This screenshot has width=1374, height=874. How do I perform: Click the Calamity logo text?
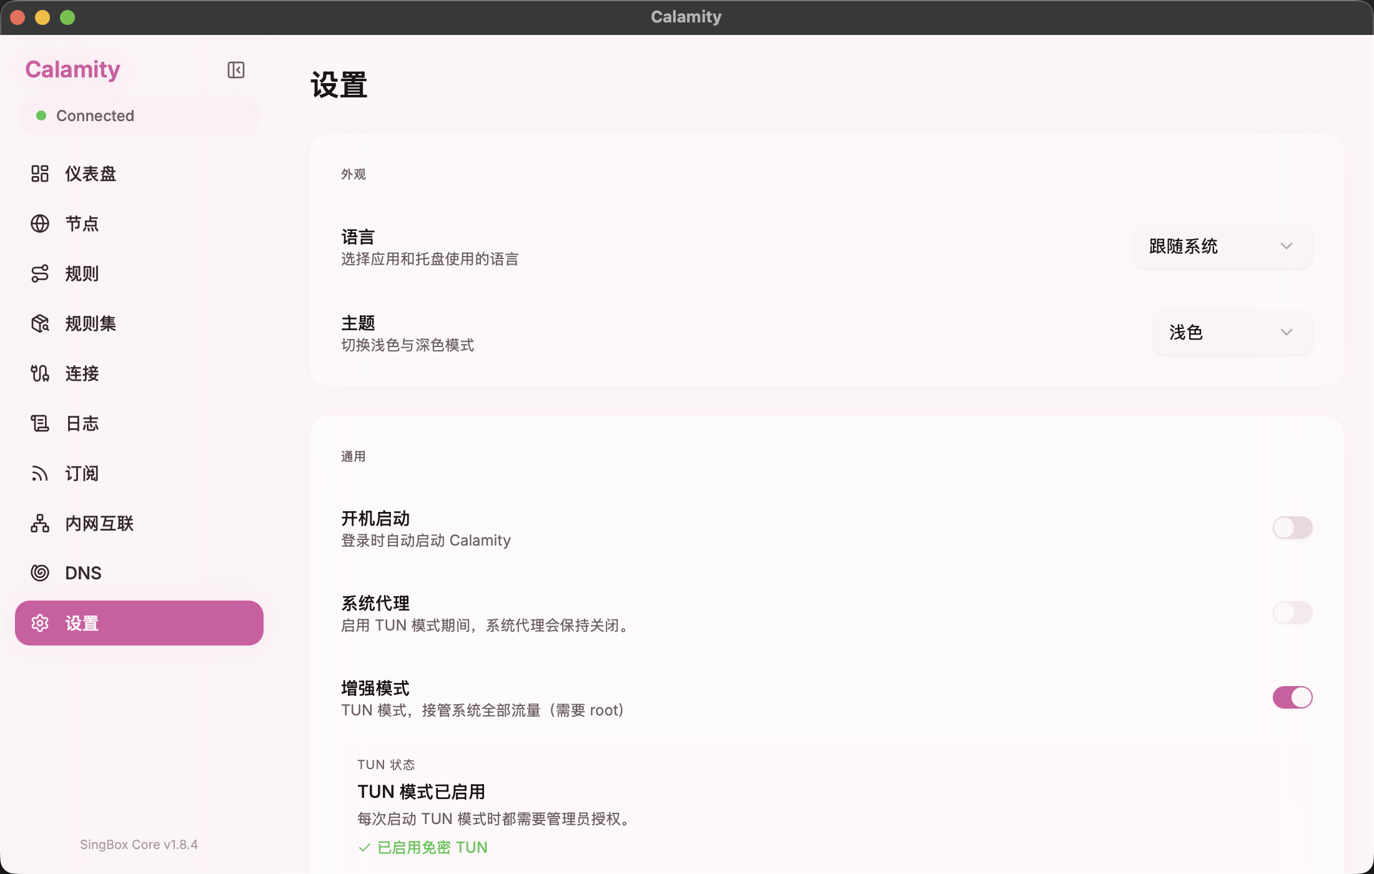[72, 69]
